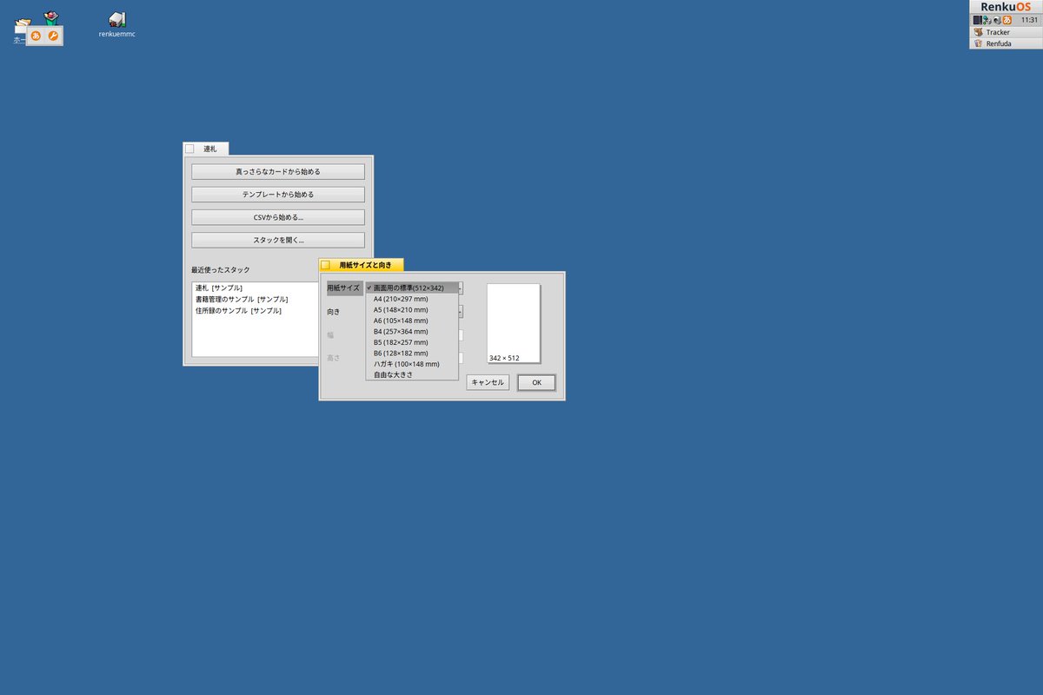
Task: Click the network status tray icon
Action: [x=987, y=19]
